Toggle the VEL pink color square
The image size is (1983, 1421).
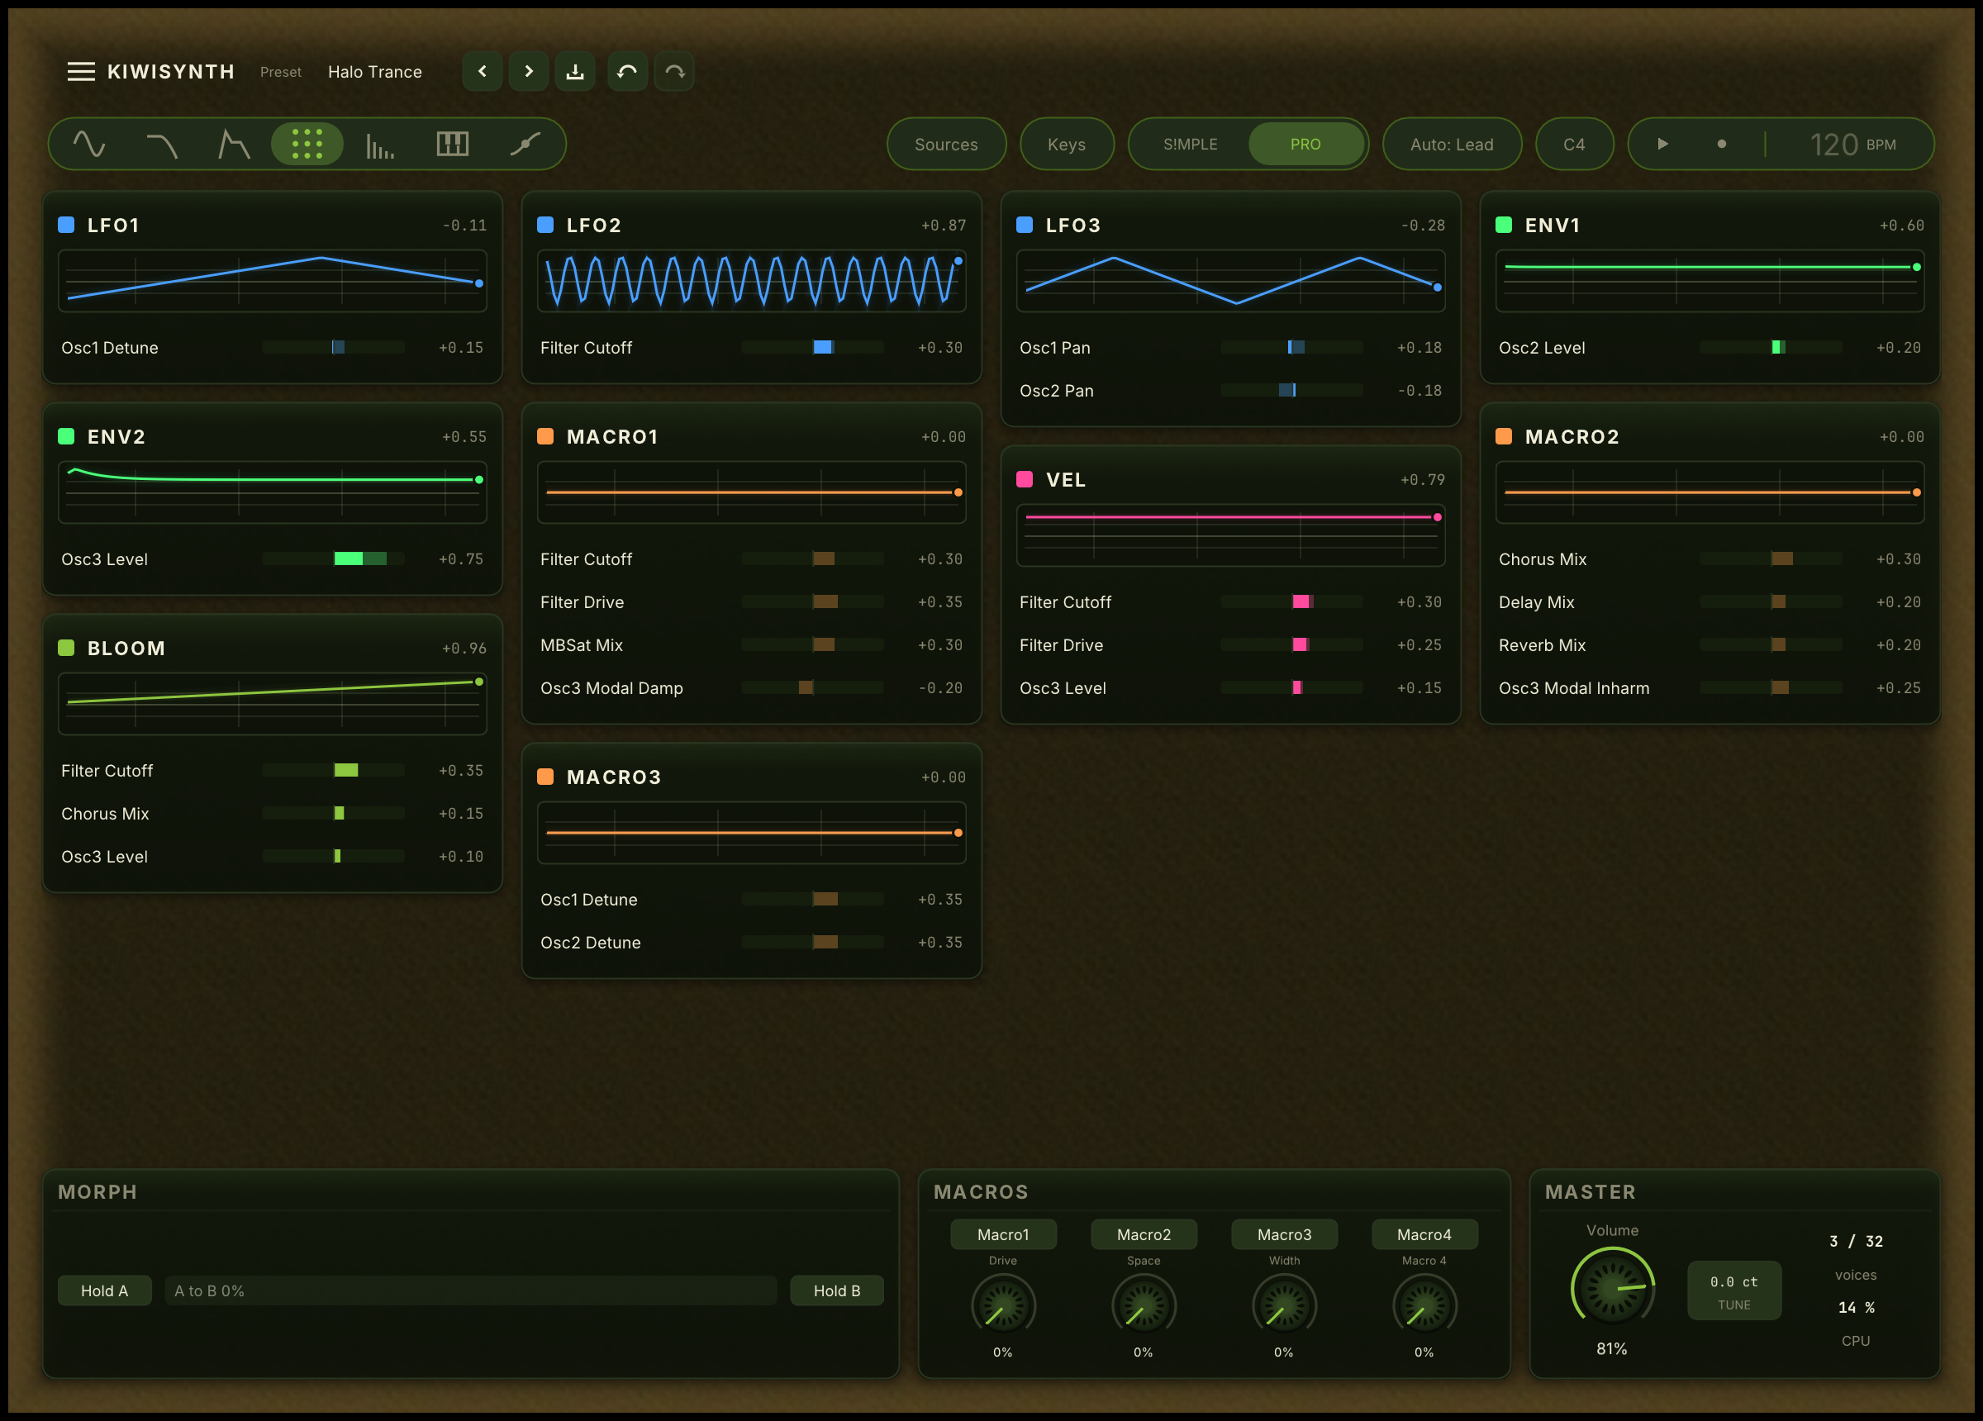tap(1025, 479)
